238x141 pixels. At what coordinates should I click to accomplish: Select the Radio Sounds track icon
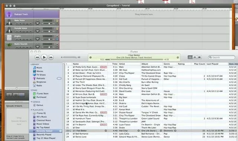[9, 45]
